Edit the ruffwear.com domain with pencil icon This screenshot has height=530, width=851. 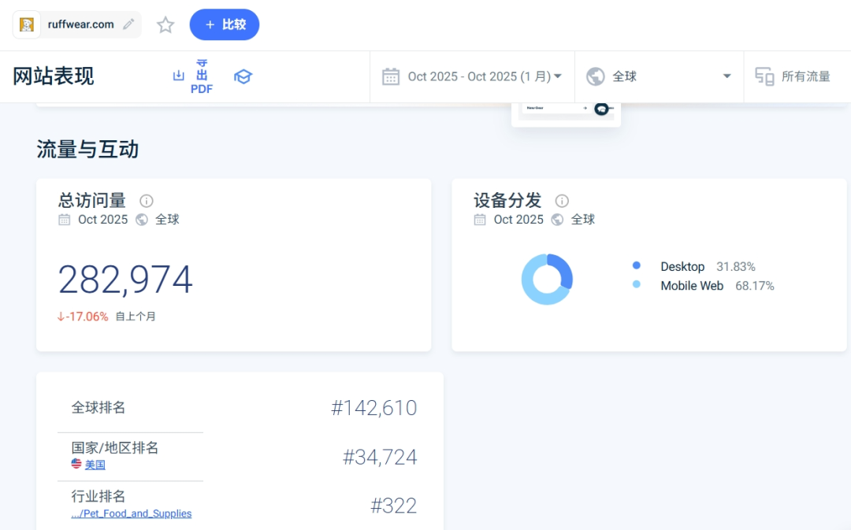(x=128, y=24)
